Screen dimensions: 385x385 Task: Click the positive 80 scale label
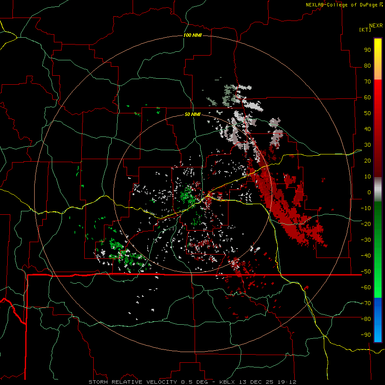[367, 66]
